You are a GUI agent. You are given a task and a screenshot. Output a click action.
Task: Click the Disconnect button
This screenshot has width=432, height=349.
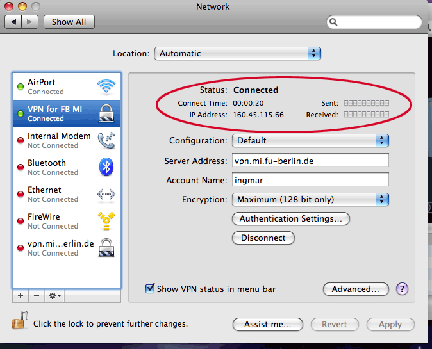[x=263, y=238]
